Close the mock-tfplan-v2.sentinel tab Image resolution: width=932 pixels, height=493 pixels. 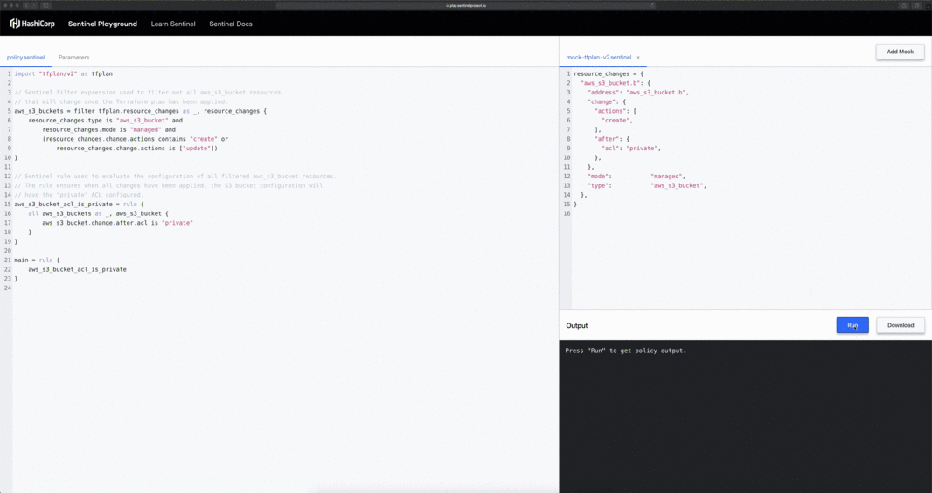coord(638,58)
